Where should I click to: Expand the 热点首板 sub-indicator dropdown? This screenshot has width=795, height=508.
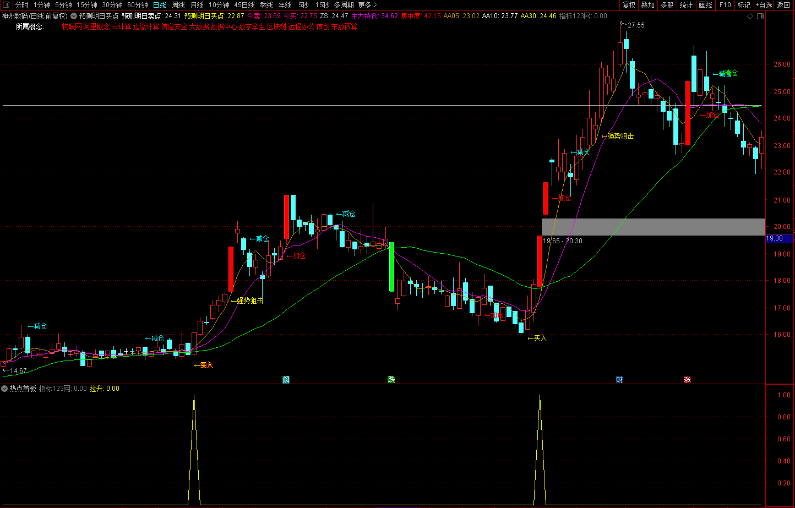4,389
